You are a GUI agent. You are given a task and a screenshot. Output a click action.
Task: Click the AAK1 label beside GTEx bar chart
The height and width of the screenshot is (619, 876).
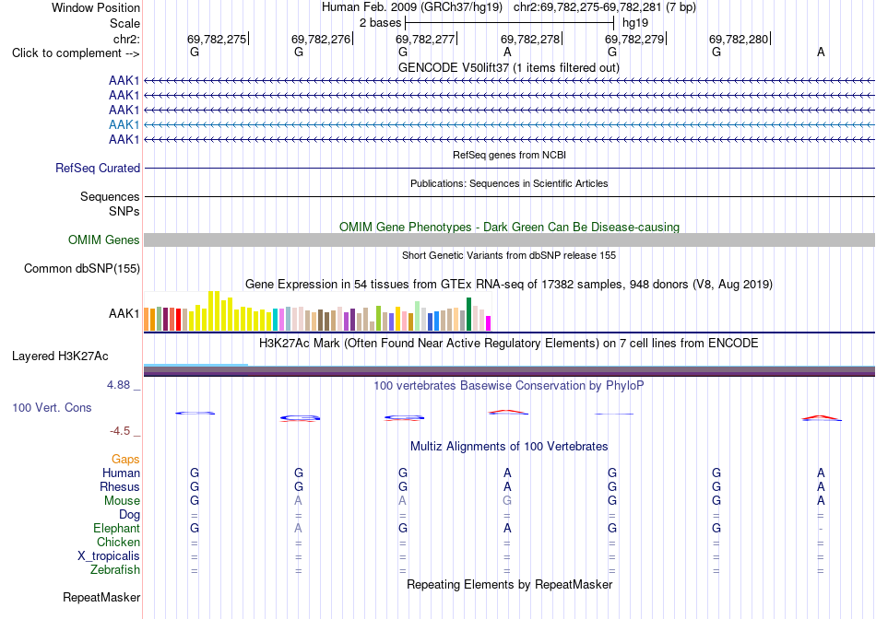[124, 314]
